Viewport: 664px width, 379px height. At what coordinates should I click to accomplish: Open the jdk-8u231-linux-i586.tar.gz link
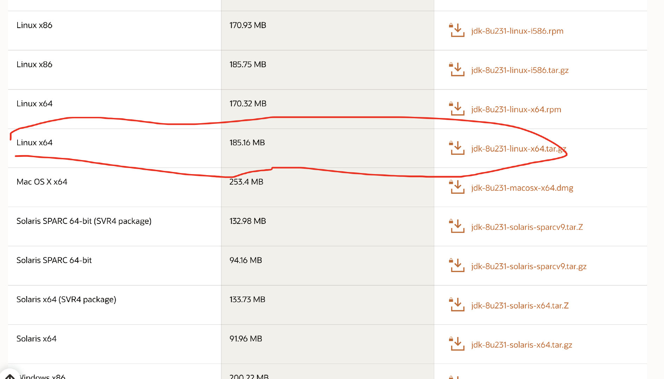click(x=520, y=70)
